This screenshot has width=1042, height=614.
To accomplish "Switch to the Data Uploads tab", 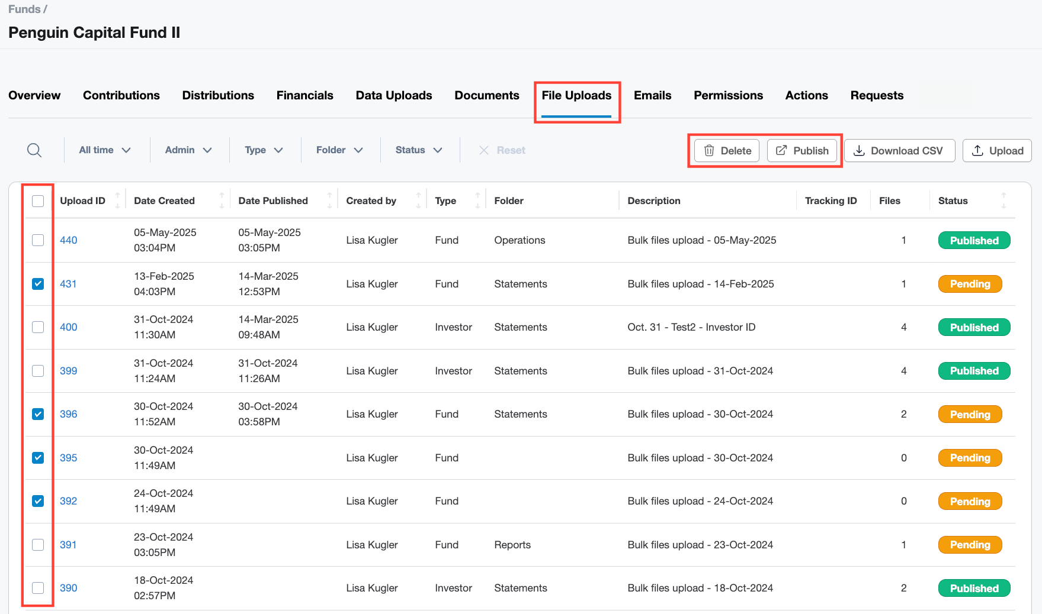I will [x=394, y=95].
